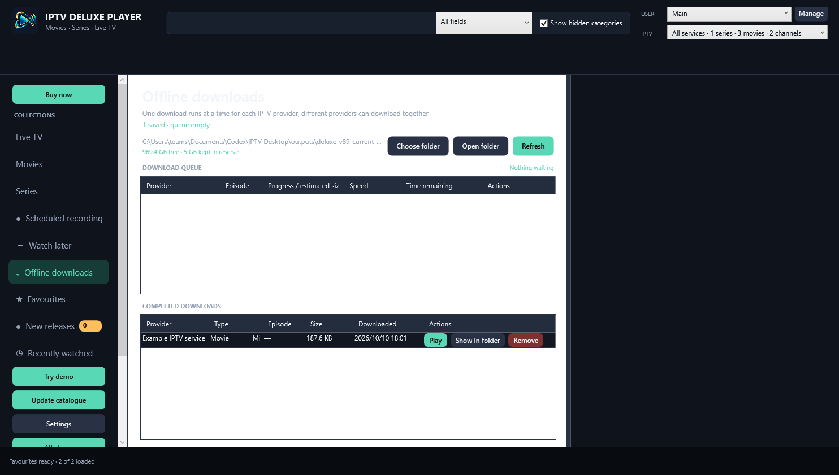Click the clock icon beside Recently watched

pos(19,354)
